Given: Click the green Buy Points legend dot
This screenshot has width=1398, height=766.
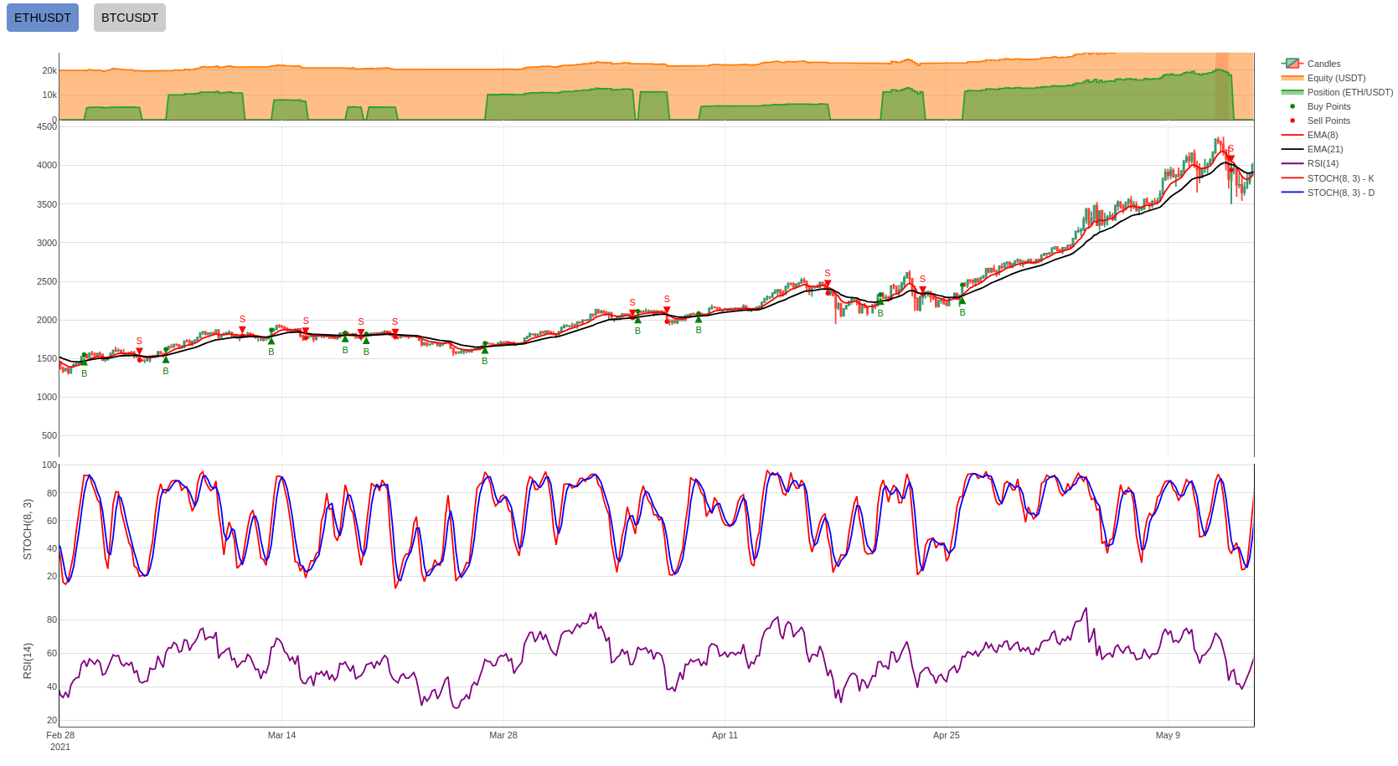Looking at the screenshot, I should point(1292,106).
